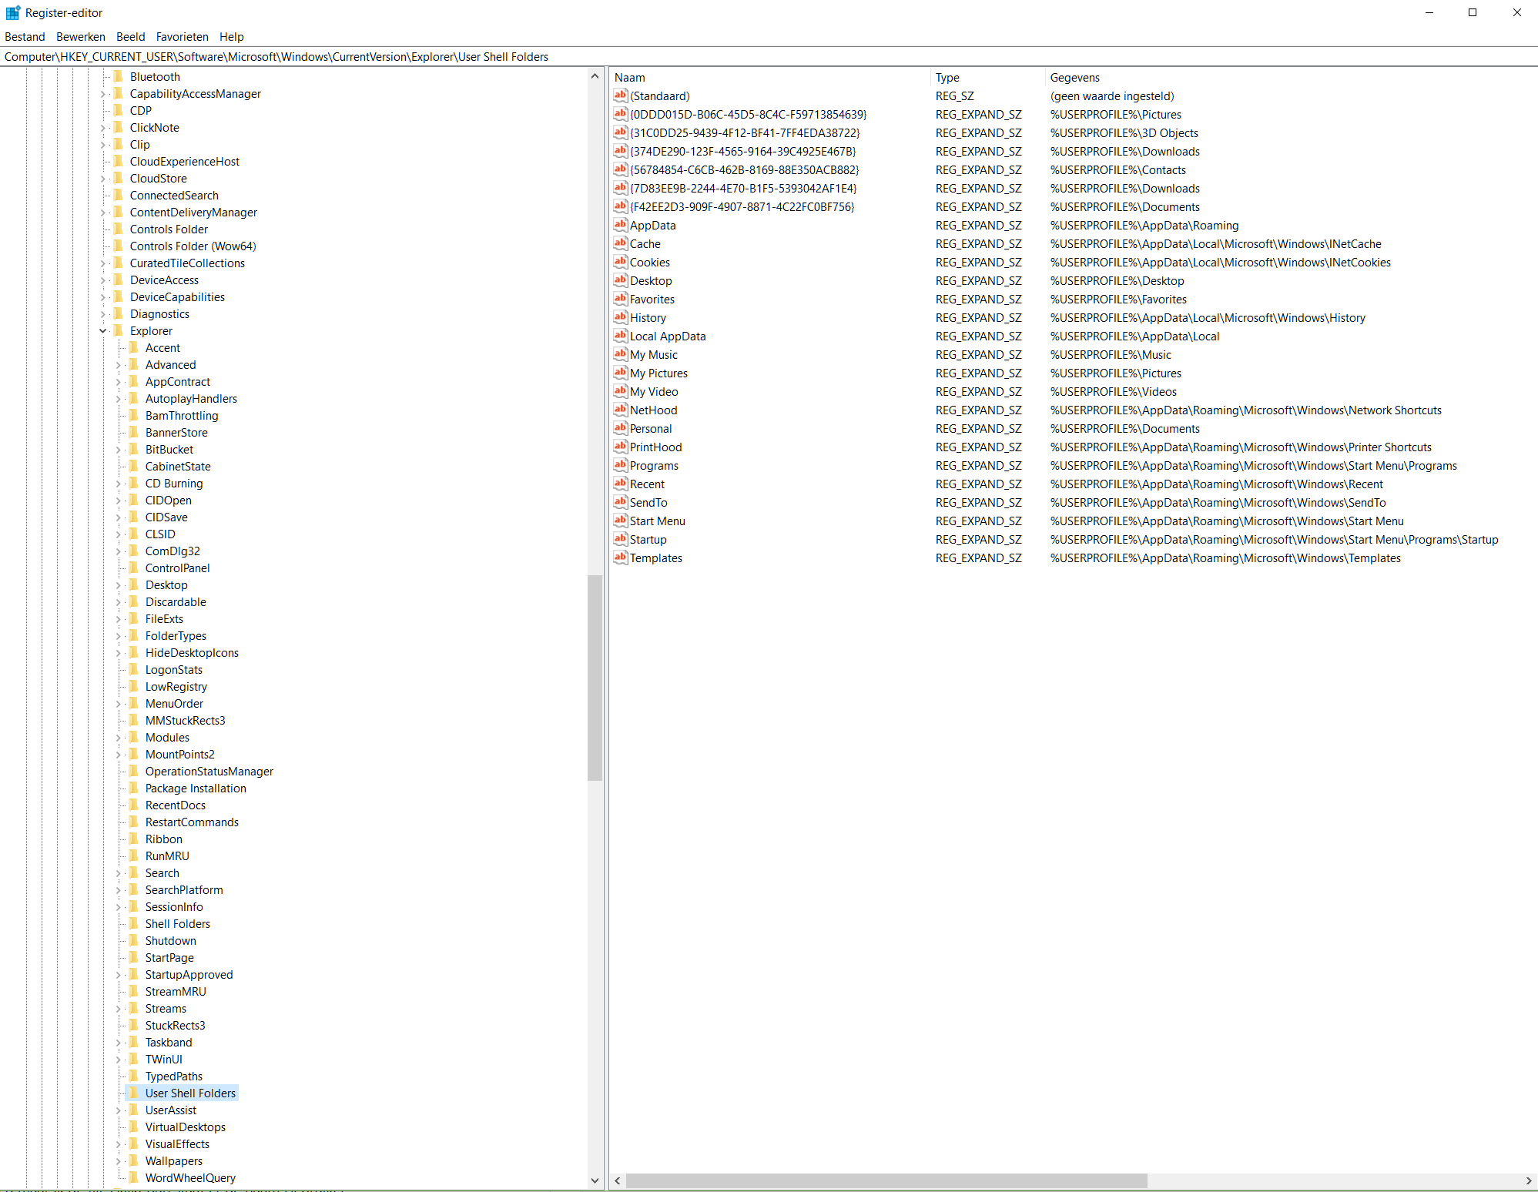Screen dimensions: 1538x1192
Task: Click the ab icon beside My Music value
Action: click(620, 354)
